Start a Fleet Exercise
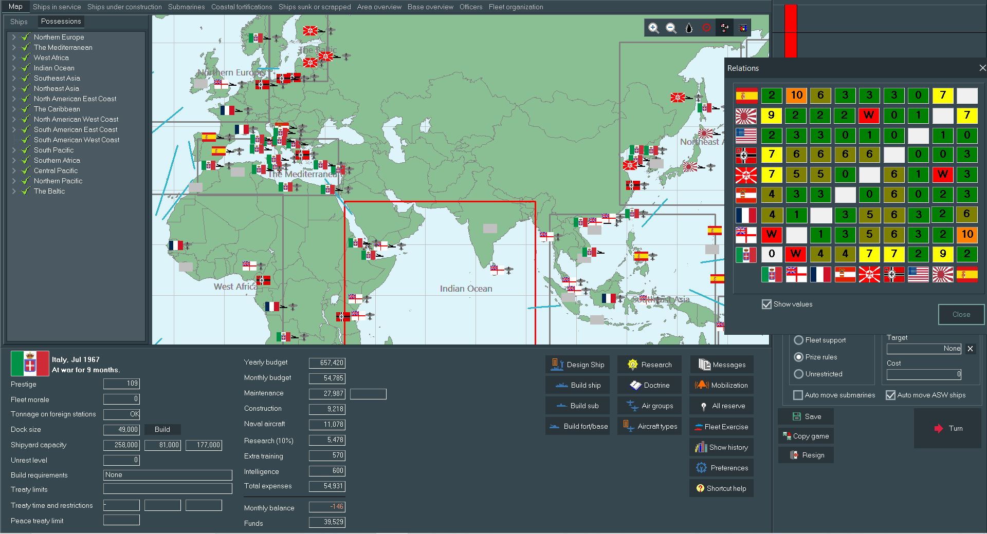Screen dimensions: 987x534 (721, 427)
